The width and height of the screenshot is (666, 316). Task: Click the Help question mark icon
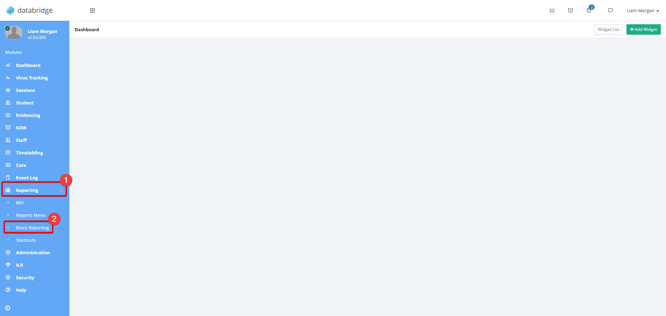[8, 290]
